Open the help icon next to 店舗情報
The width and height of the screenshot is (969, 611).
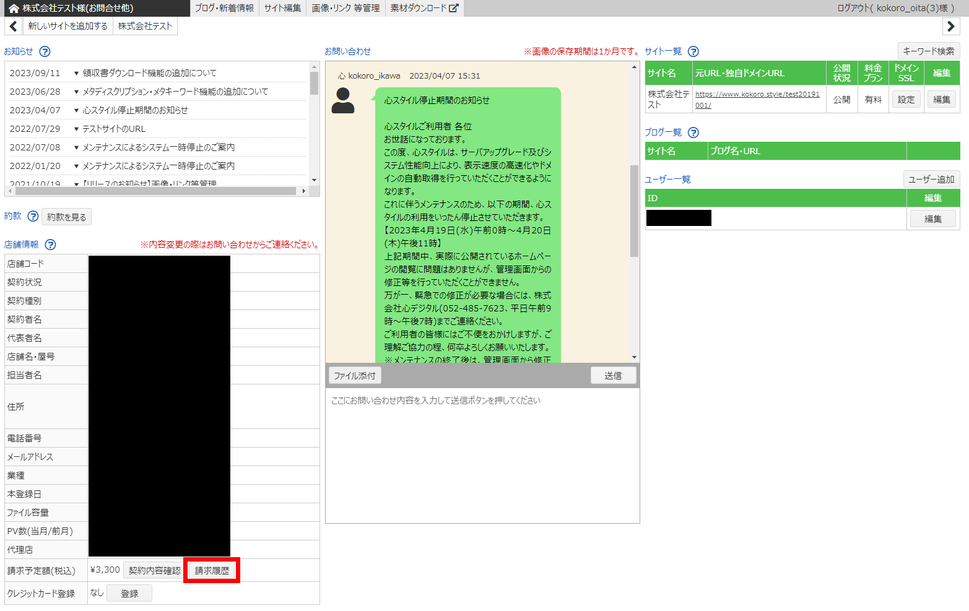click(50, 245)
